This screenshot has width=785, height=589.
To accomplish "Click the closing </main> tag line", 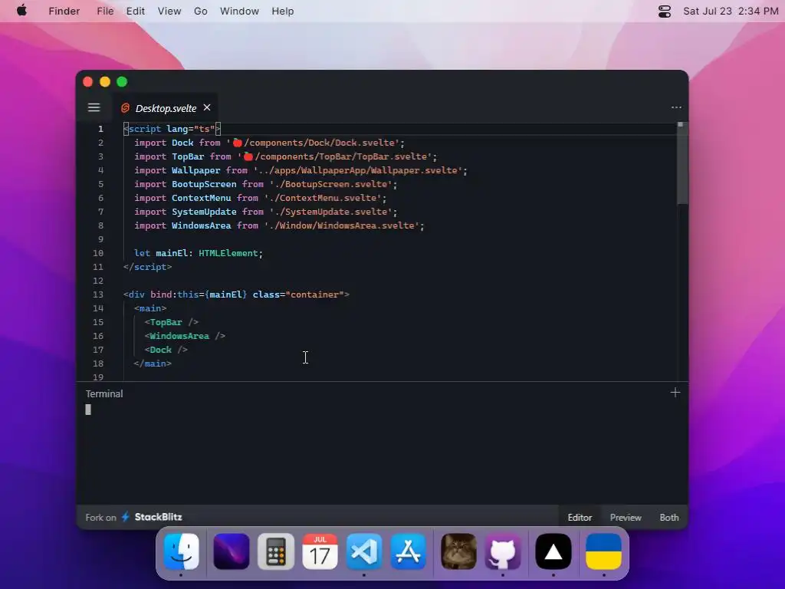I will point(153,364).
